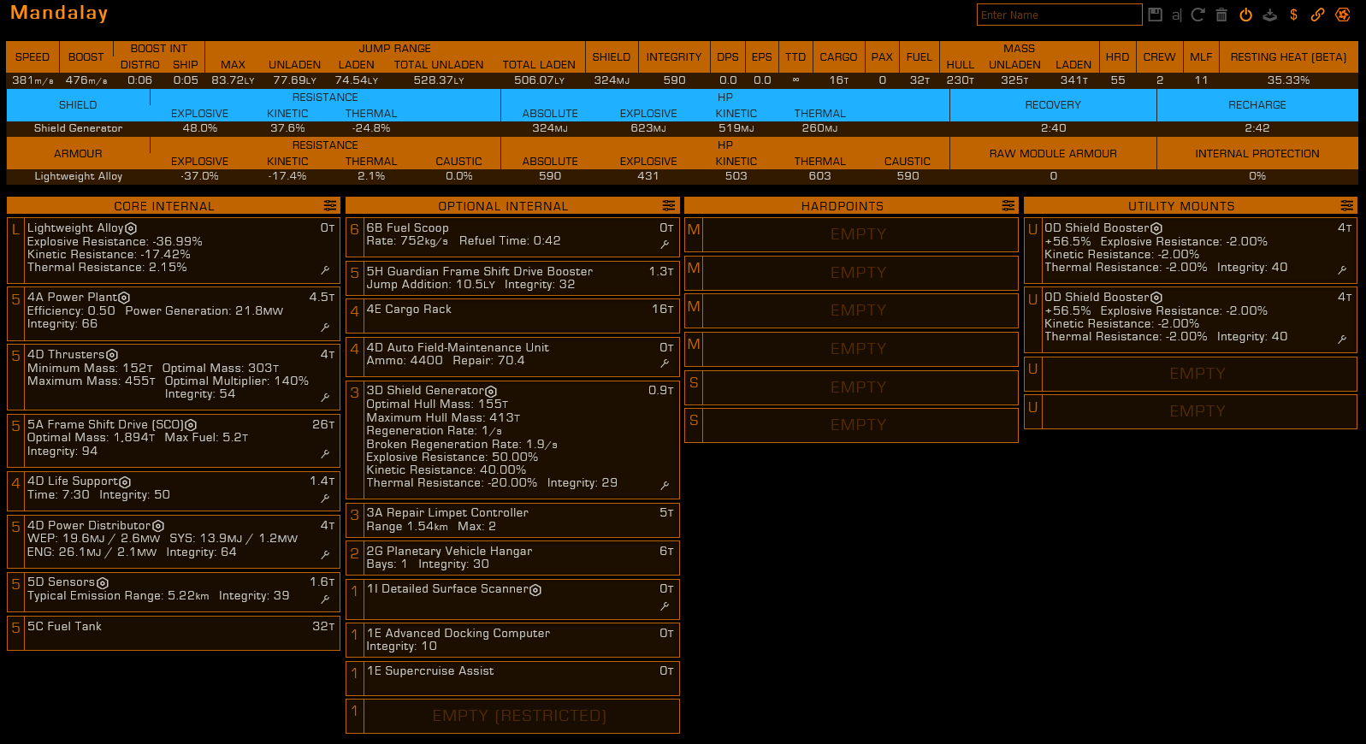Select the 1E Supercruise Assist slot
This screenshot has width=1366, height=744.
click(512, 677)
